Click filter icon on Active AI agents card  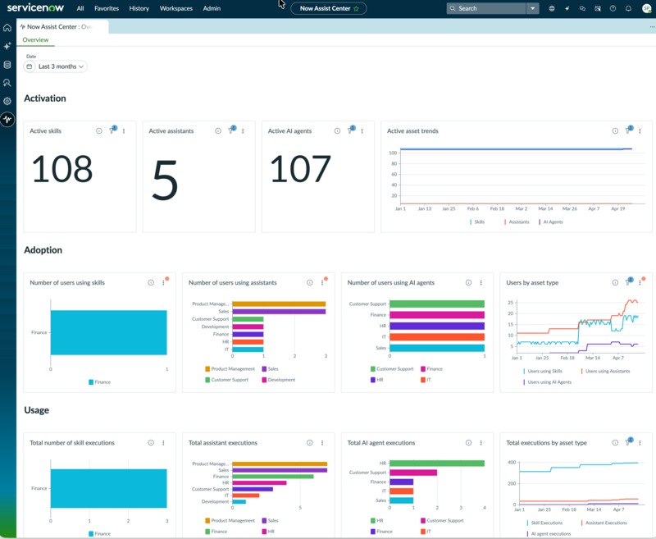pos(351,130)
